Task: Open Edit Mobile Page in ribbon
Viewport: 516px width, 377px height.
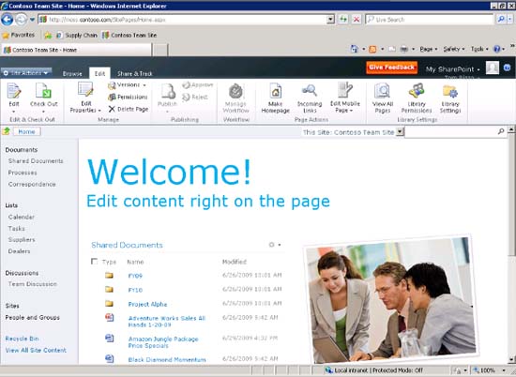Action: 345,98
